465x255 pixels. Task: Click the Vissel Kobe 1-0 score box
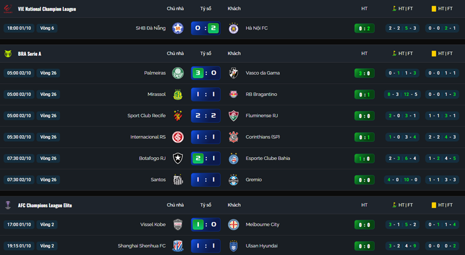coord(205,224)
